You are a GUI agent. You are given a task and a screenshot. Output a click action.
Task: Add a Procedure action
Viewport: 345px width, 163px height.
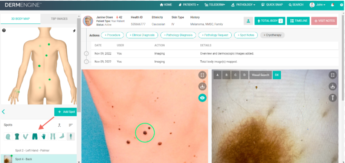(x=113, y=35)
